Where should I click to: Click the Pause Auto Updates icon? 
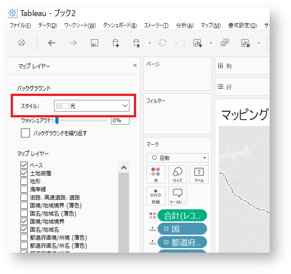(x=137, y=43)
